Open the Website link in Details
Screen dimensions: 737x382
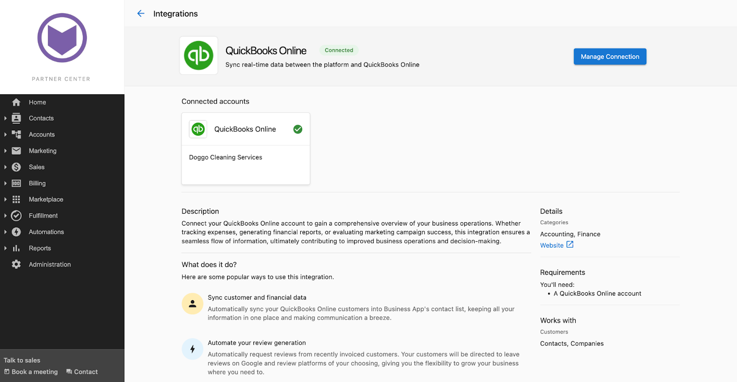click(x=552, y=245)
